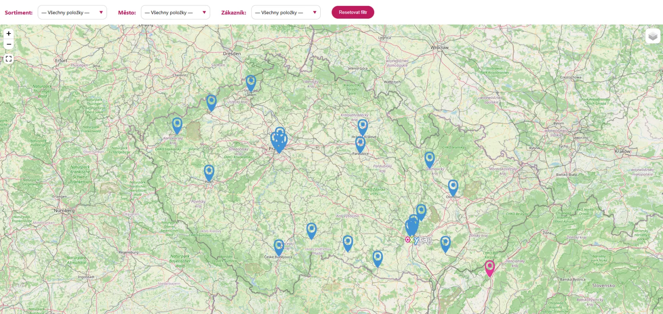Toggle fullscreen map view
Viewport: 663px width, 314px height.
coord(9,59)
